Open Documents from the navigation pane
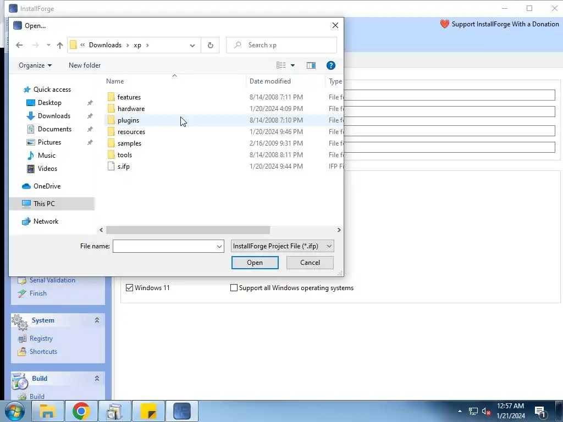563x422 pixels. tap(54, 129)
